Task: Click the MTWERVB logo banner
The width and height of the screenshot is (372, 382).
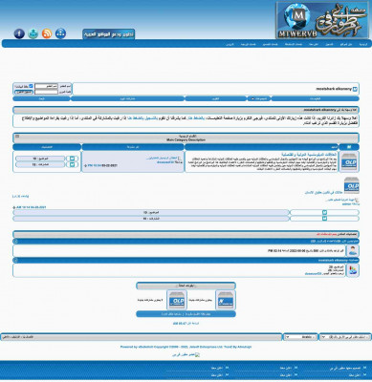Action: coord(322,20)
